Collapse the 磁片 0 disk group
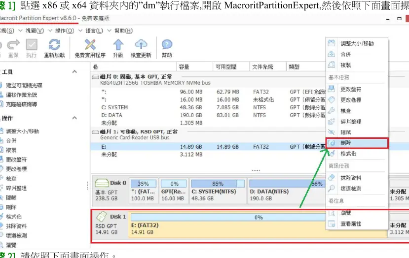 coord(95,77)
